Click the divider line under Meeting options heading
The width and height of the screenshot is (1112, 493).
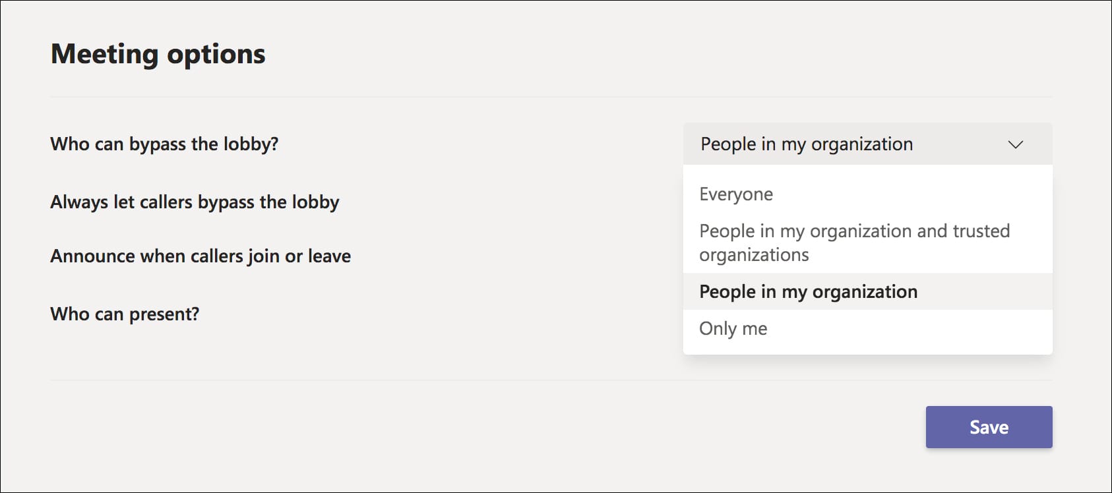coord(551,97)
